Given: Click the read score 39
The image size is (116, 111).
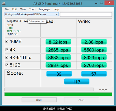Looking at the screenshot, I should [x=59, y=74].
